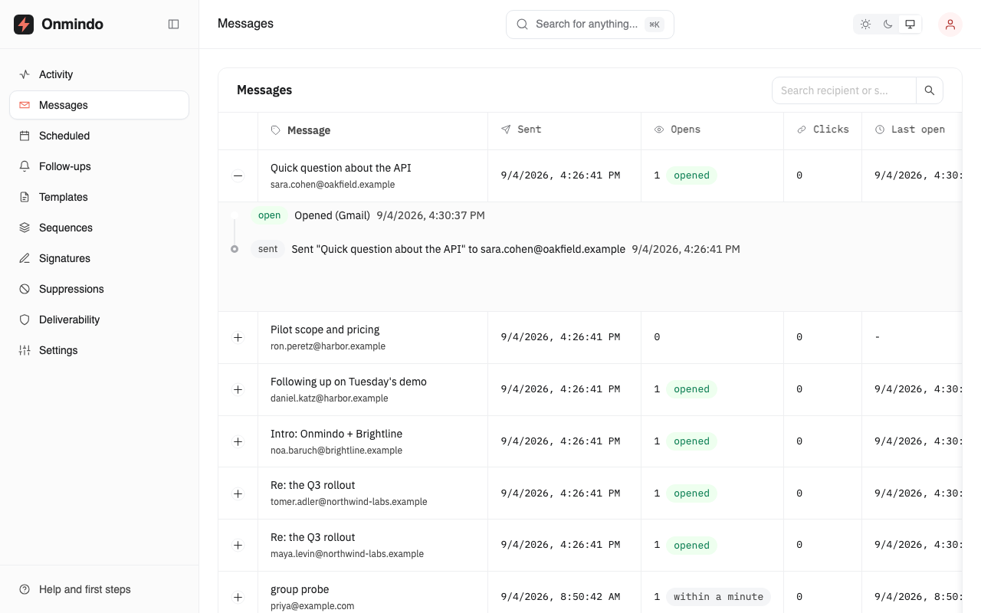This screenshot has height=613, width=981.
Task: Go to Activity page
Action: click(x=100, y=74)
